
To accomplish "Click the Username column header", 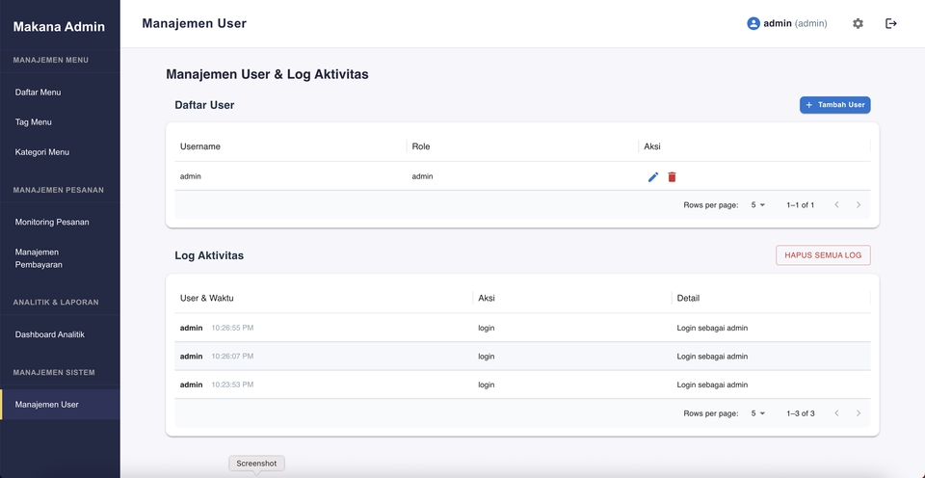I will [x=200, y=146].
